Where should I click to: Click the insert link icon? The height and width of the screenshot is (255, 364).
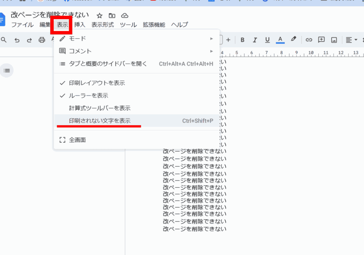point(309,40)
